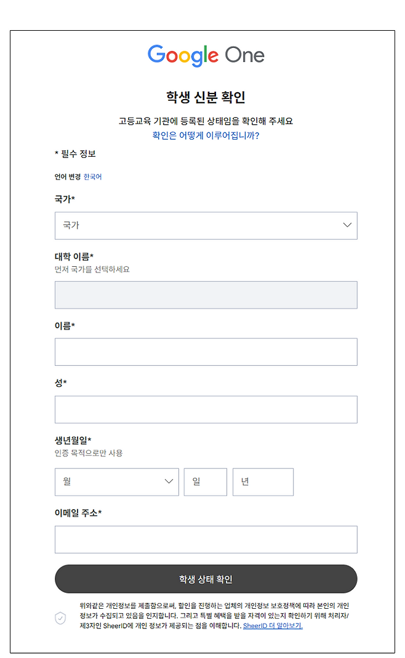Click the 이메일 주소 email input box

206,539
